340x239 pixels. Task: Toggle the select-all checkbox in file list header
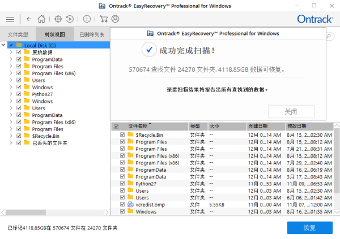(x=116, y=127)
